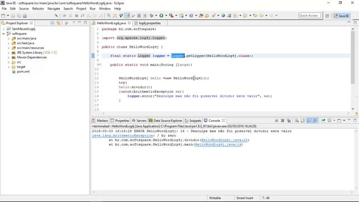Click the Open Type icon in toolbar
The width and height of the screenshot is (359, 202).
tap(201, 16)
